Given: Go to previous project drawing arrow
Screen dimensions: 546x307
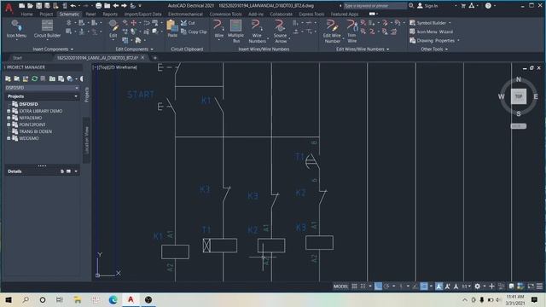Looking at the screenshot, I should [116, 6].
